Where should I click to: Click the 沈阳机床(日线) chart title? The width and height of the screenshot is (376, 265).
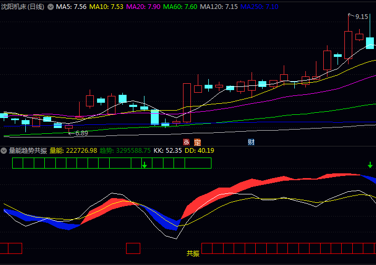(23, 7)
